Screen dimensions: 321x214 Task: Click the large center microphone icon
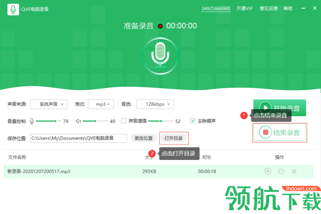point(160,56)
